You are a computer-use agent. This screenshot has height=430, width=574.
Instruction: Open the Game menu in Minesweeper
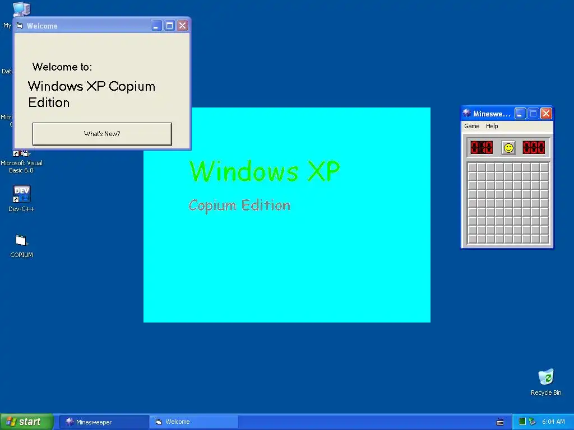(x=471, y=126)
